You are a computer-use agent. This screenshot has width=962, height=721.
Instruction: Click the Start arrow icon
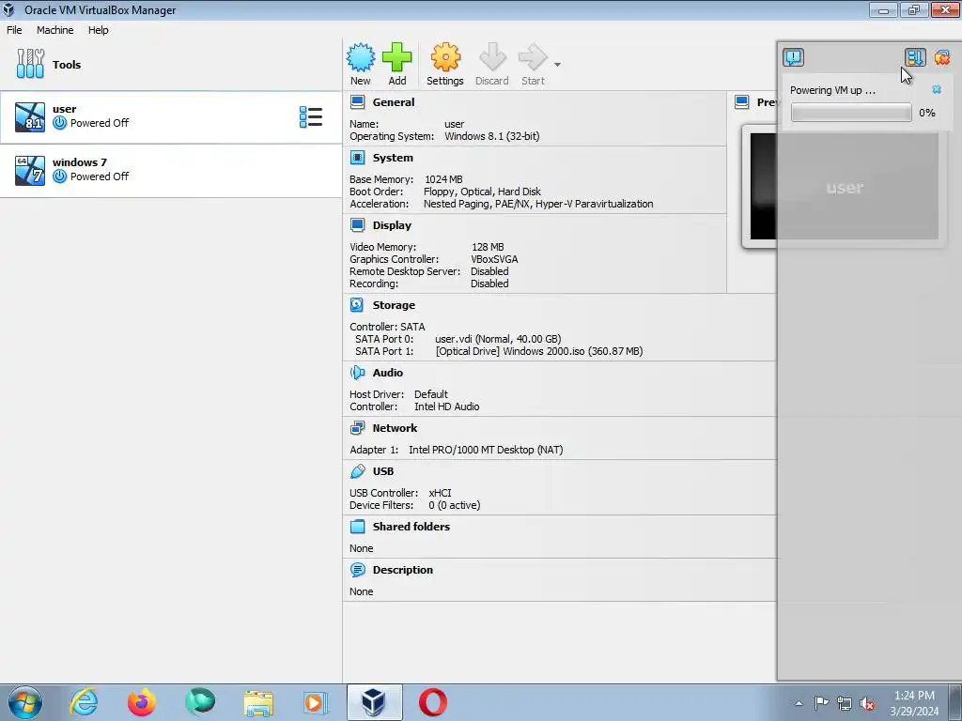(x=533, y=57)
